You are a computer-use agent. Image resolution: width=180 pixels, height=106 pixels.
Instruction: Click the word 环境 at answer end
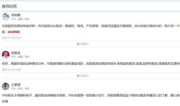click(5, 102)
